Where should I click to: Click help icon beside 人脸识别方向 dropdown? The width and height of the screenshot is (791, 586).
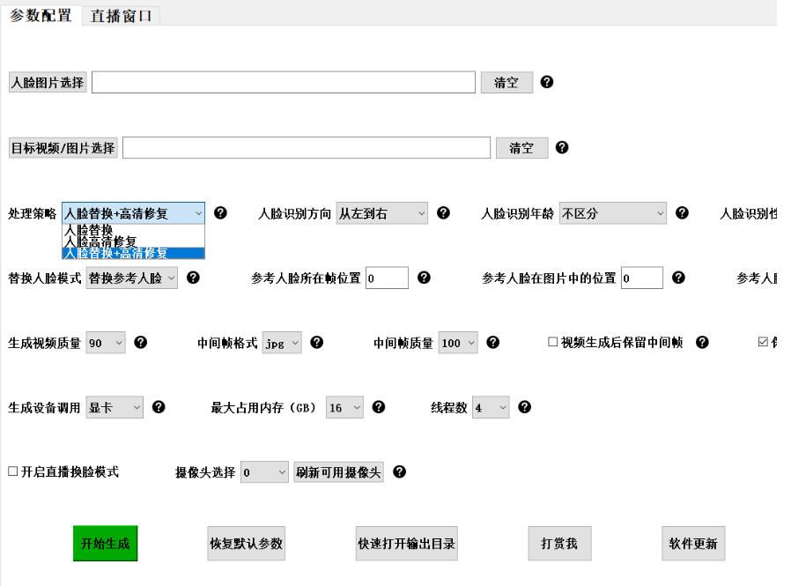click(443, 212)
